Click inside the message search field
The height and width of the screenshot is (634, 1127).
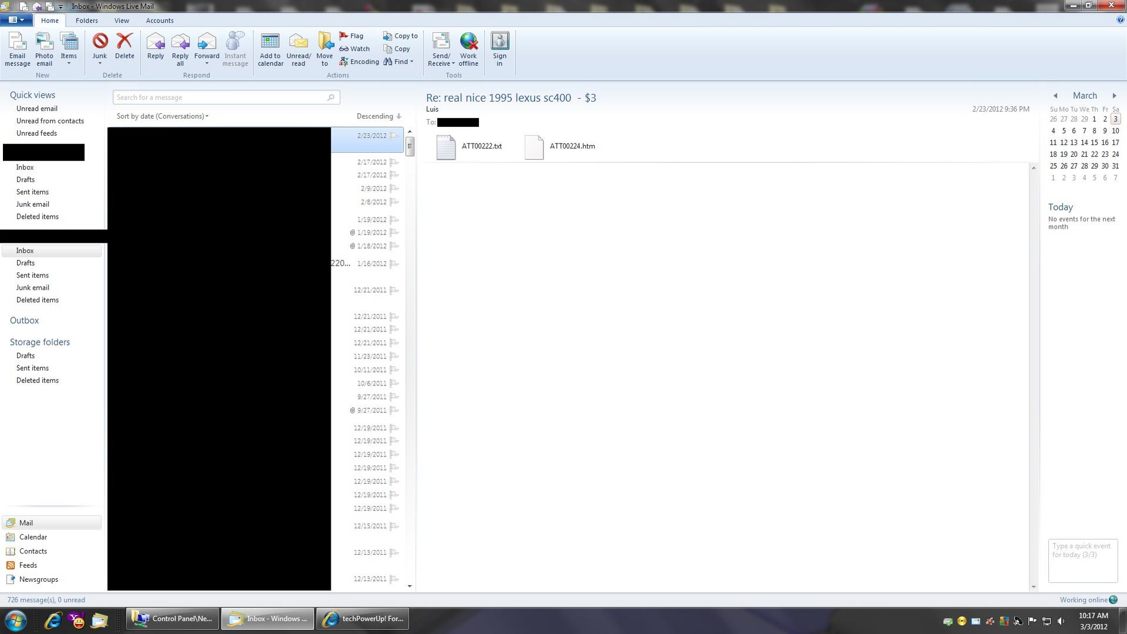pyautogui.click(x=217, y=97)
